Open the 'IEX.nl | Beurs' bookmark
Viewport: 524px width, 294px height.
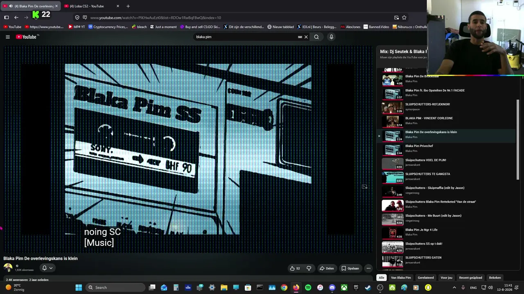[317, 27]
